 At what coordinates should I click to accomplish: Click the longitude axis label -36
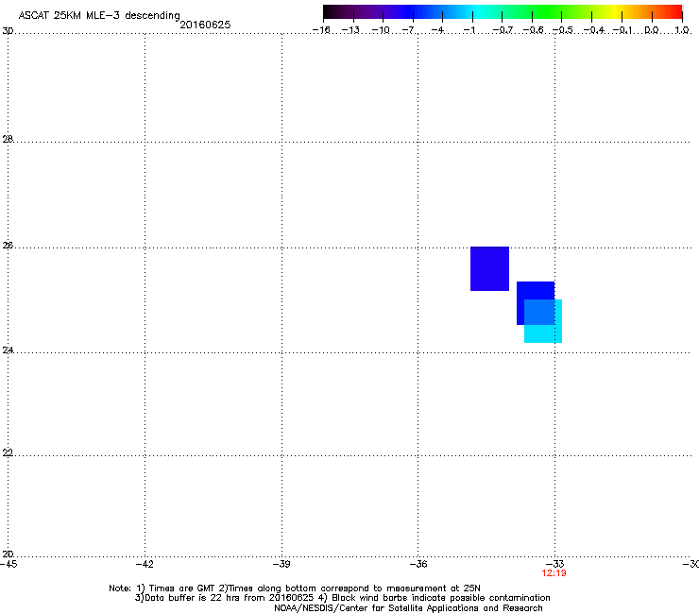(418, 564)
